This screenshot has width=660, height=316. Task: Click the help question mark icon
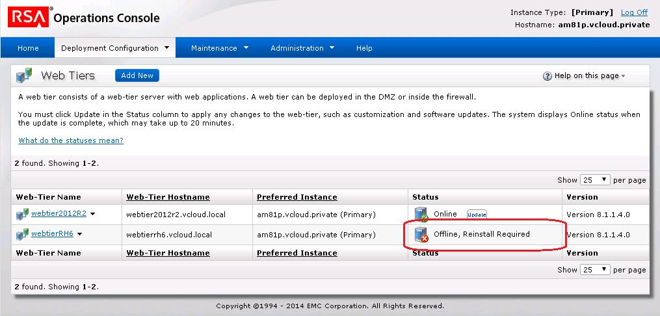click(x=547, y=76)
